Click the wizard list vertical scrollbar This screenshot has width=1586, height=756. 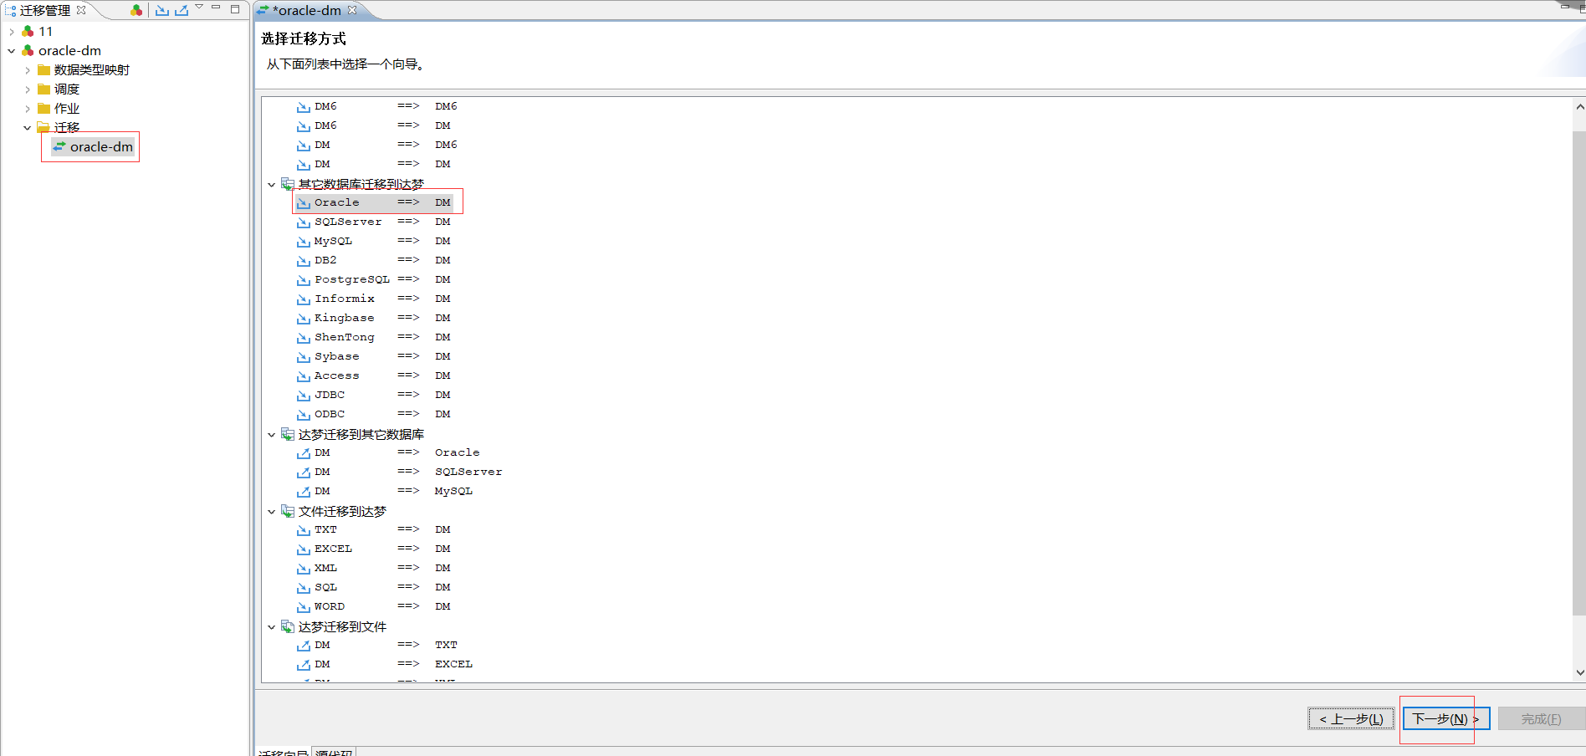tap(1579, 374)
